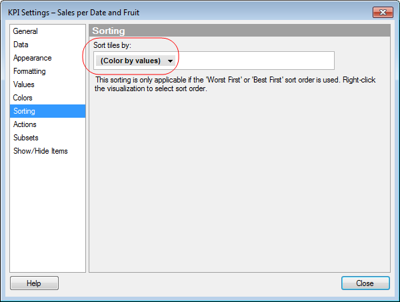The width and height of the screenshot is (400, 302).
Task: Click the Help button
Action: click(x=34, y=283)
